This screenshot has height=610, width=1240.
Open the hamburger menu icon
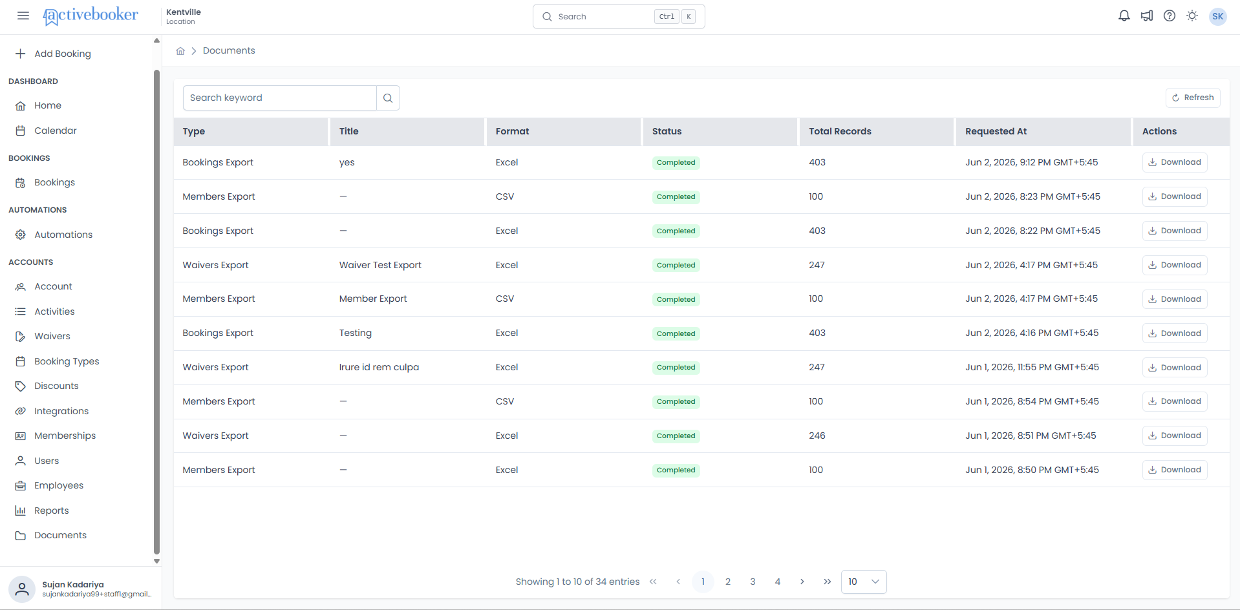click(x=23, y=16)
